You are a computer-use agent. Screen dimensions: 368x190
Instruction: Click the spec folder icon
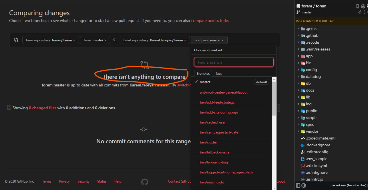303,125
